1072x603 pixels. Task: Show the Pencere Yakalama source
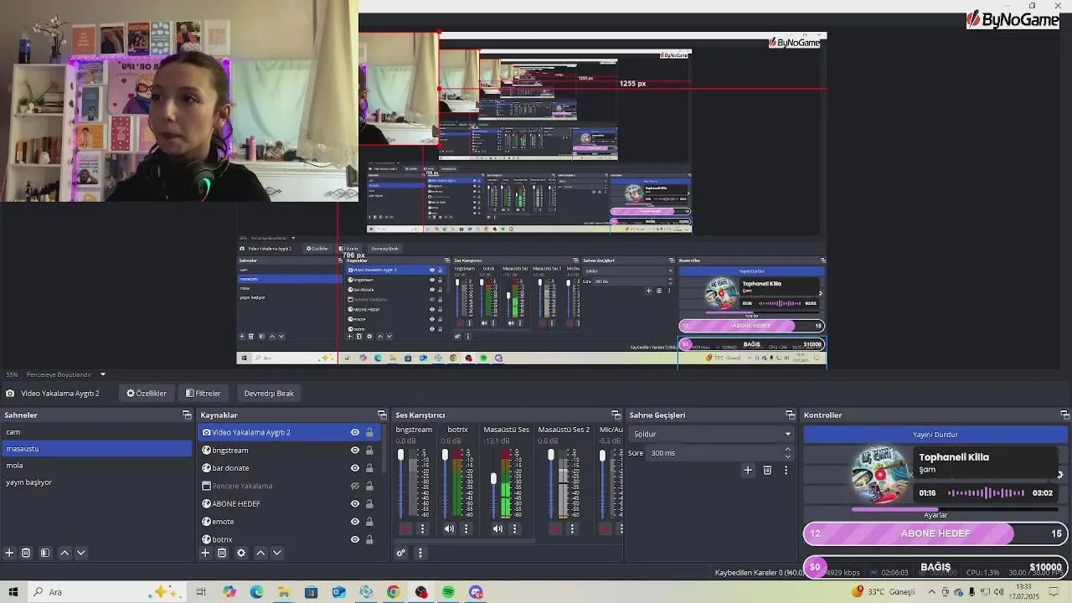coord(355,486)
